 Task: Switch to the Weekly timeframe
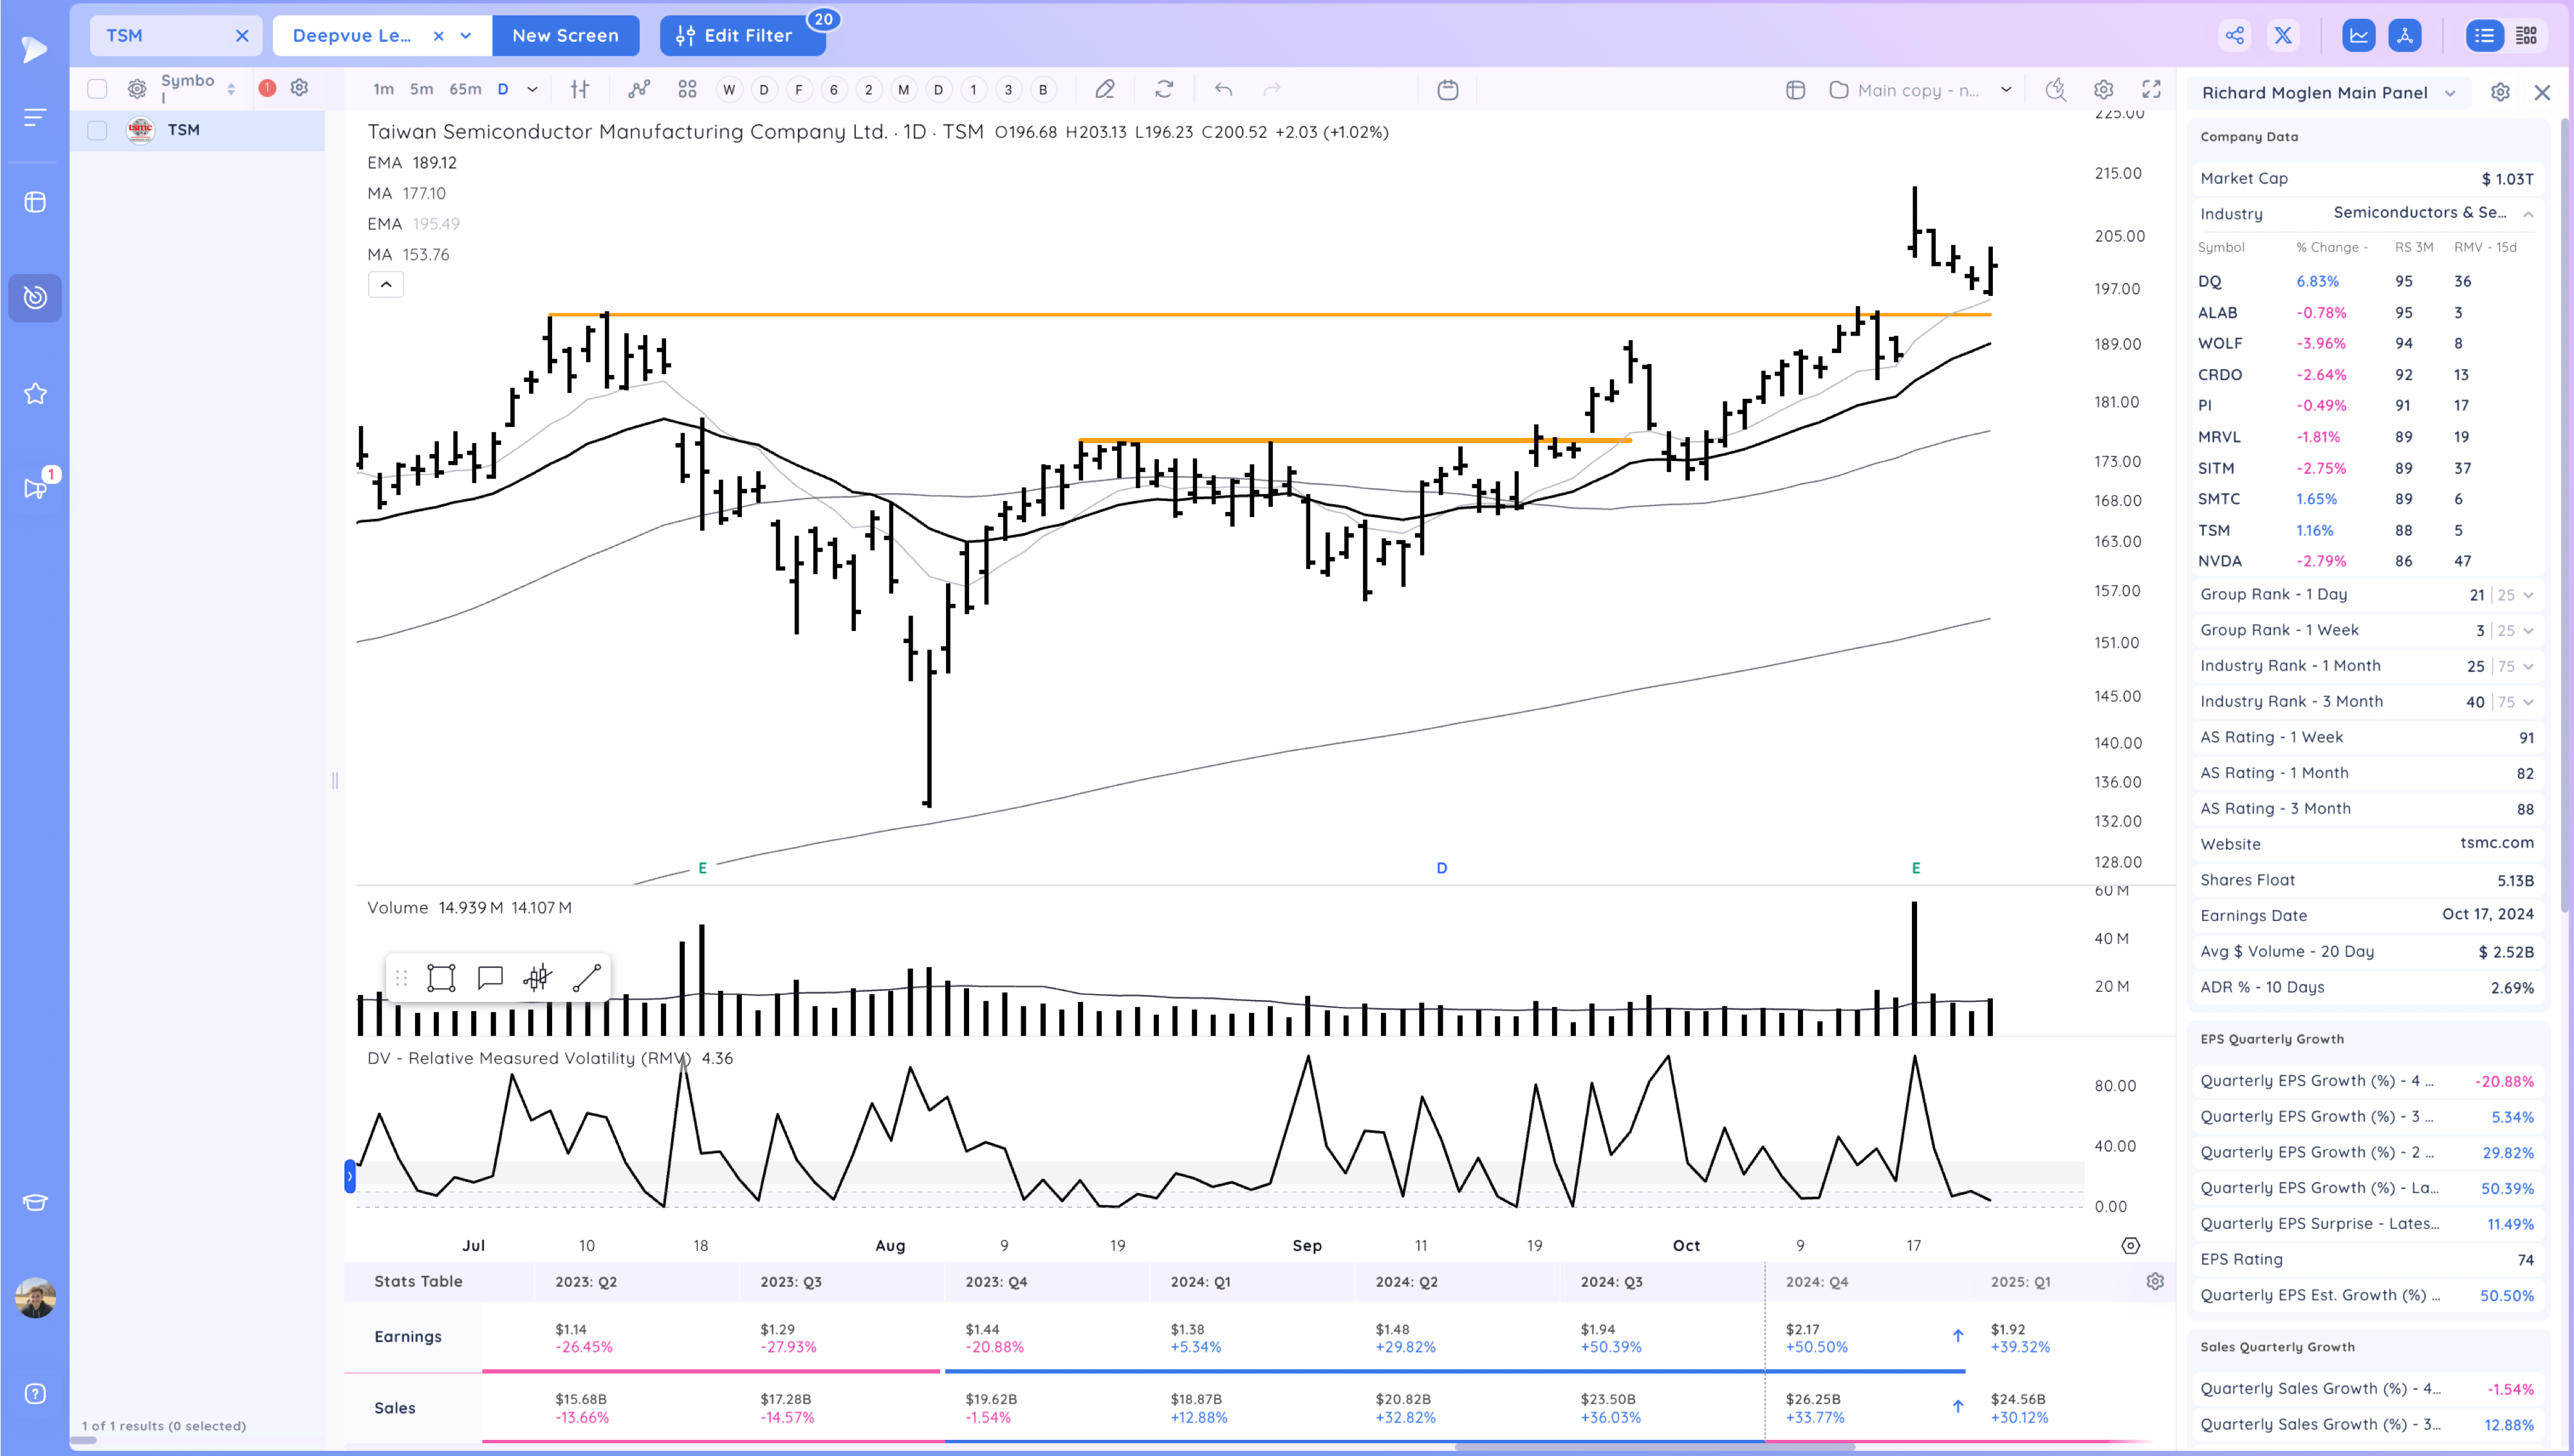click(729, 89)
